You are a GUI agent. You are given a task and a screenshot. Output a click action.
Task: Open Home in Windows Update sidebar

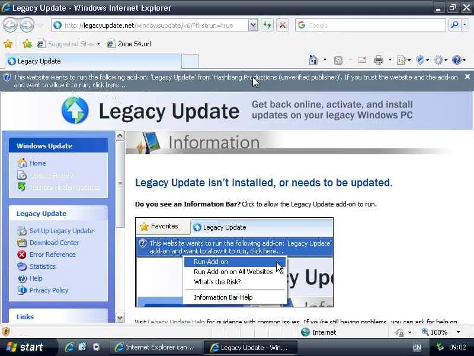(38, 163)
